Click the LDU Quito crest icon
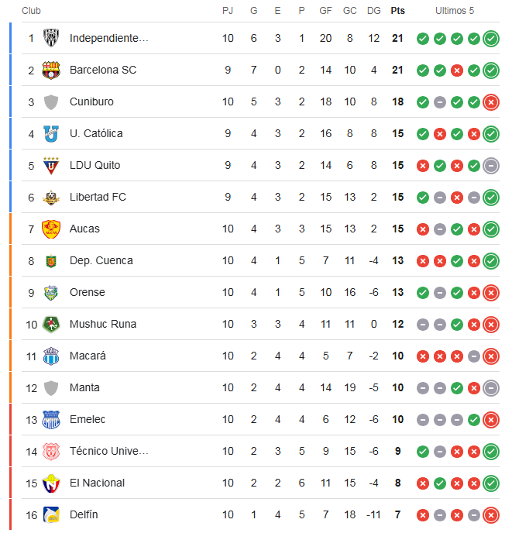This screenshot has width=512, height=540. click(51, 166)
